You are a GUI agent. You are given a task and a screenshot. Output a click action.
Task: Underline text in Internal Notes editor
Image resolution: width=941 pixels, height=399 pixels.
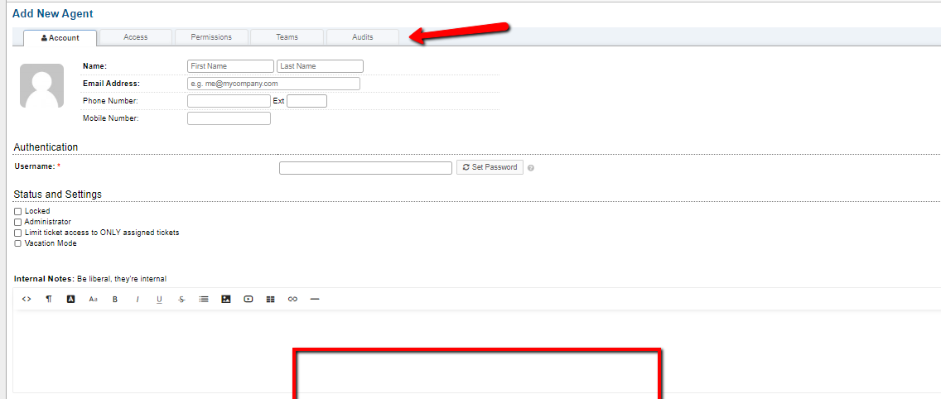159,299
